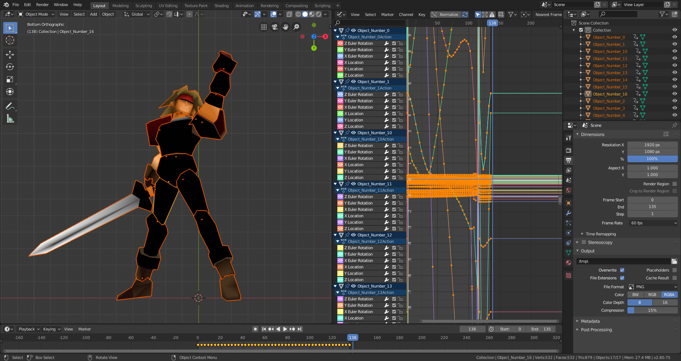
Task: Switch to the Sculpting workspace tab
Action: coord(143,6)
